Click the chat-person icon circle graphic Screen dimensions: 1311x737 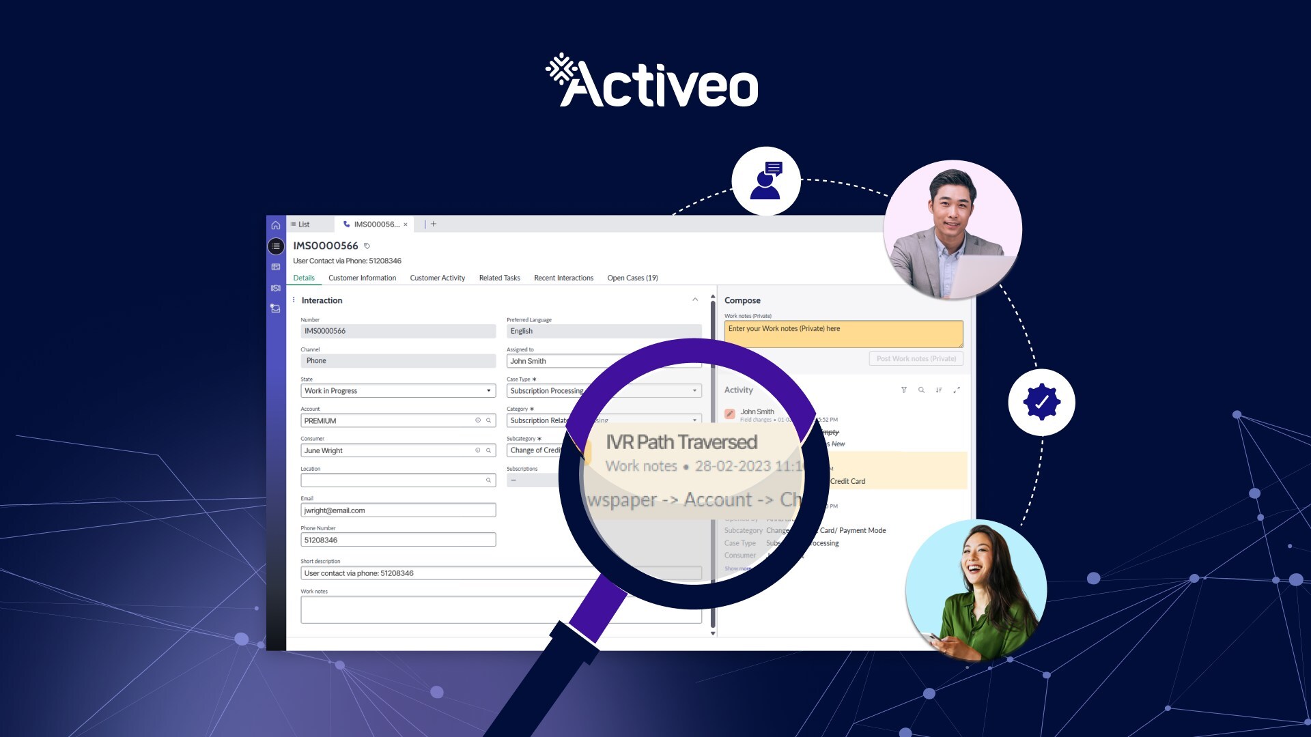(x=766, y=181)
